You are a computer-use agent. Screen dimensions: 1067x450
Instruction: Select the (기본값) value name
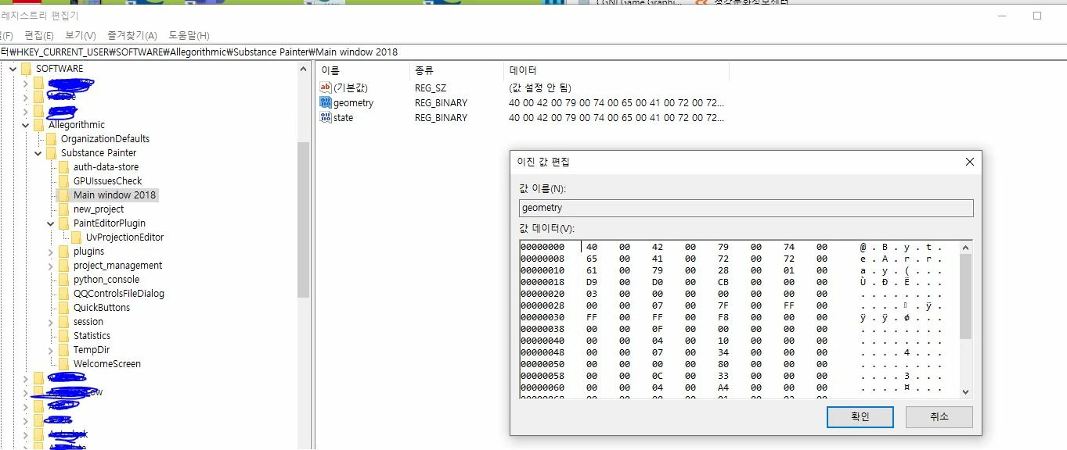click(350, 87)
